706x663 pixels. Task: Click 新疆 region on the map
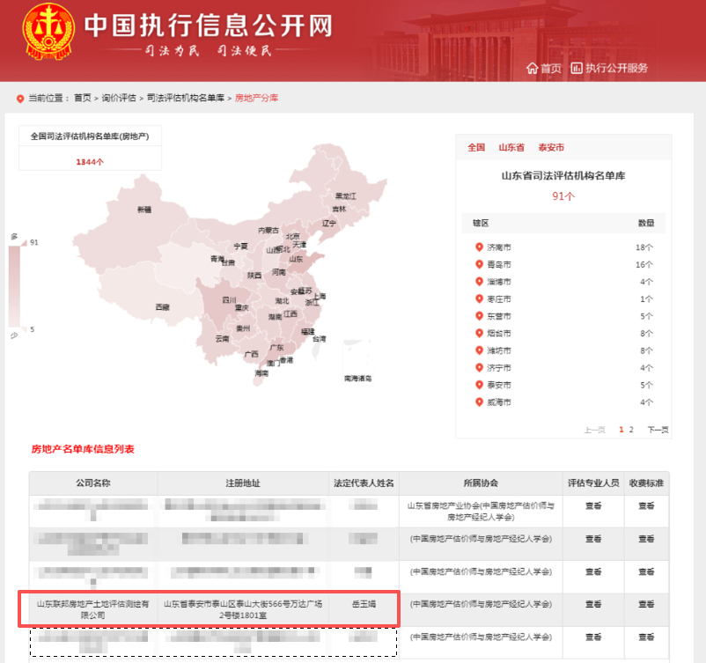click(144, 210)
